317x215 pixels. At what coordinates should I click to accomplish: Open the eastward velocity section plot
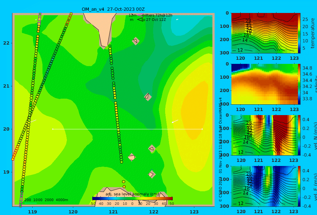pyautogui.click(x=264, y=186)
